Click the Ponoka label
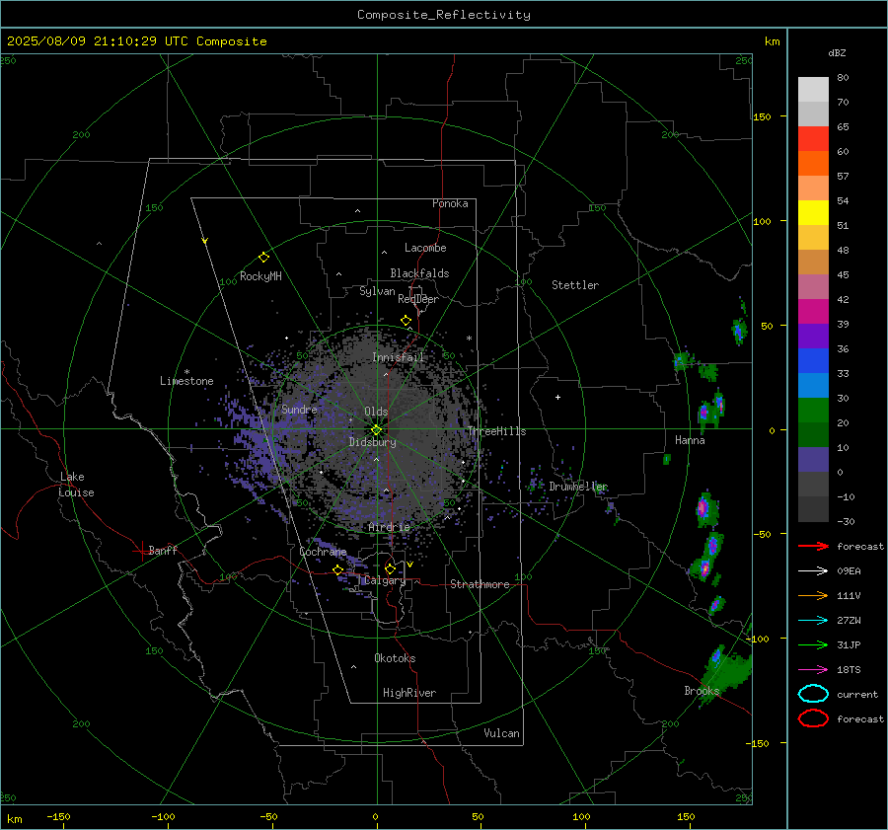Viewport: 888px width, 830px height. (450, 203)
